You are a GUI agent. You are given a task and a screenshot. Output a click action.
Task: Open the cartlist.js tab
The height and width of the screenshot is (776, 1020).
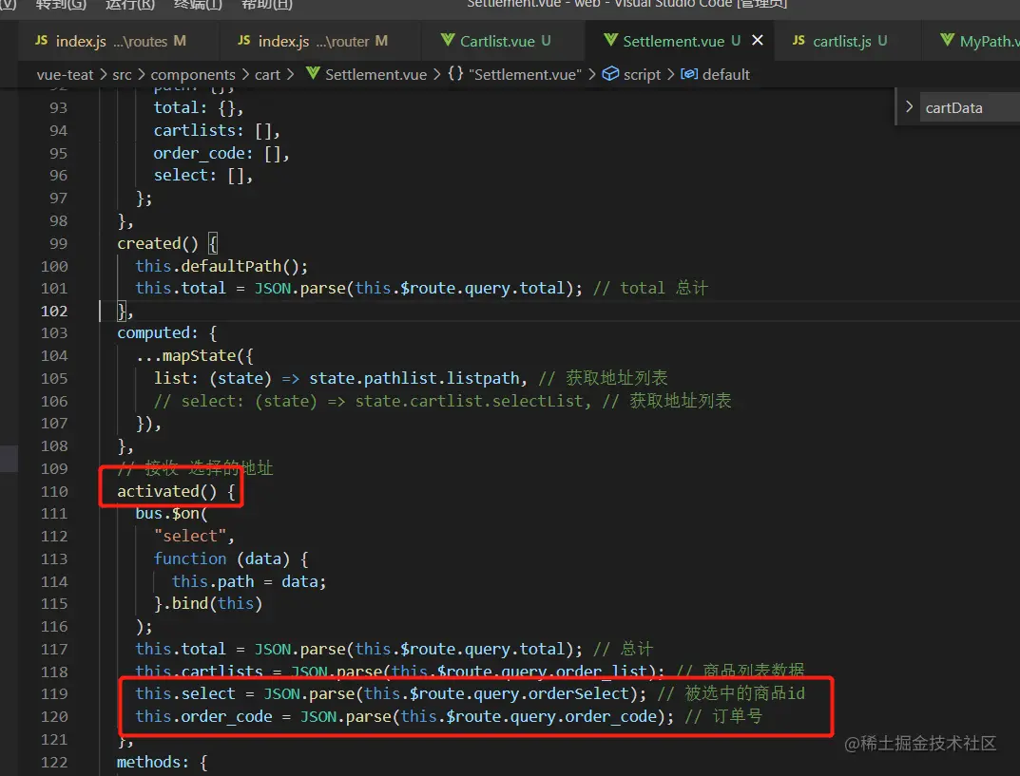840,41
